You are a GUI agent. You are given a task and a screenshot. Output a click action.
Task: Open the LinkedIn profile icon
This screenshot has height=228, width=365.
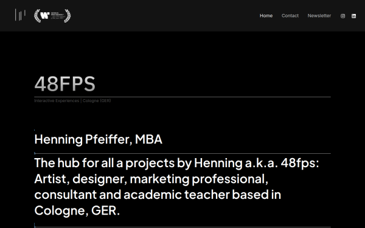353,16
